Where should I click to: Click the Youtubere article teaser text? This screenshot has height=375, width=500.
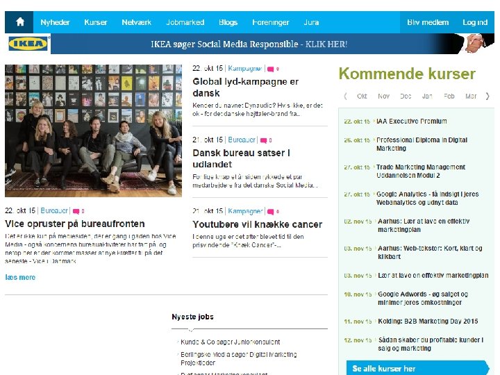[x=248, y=241]
